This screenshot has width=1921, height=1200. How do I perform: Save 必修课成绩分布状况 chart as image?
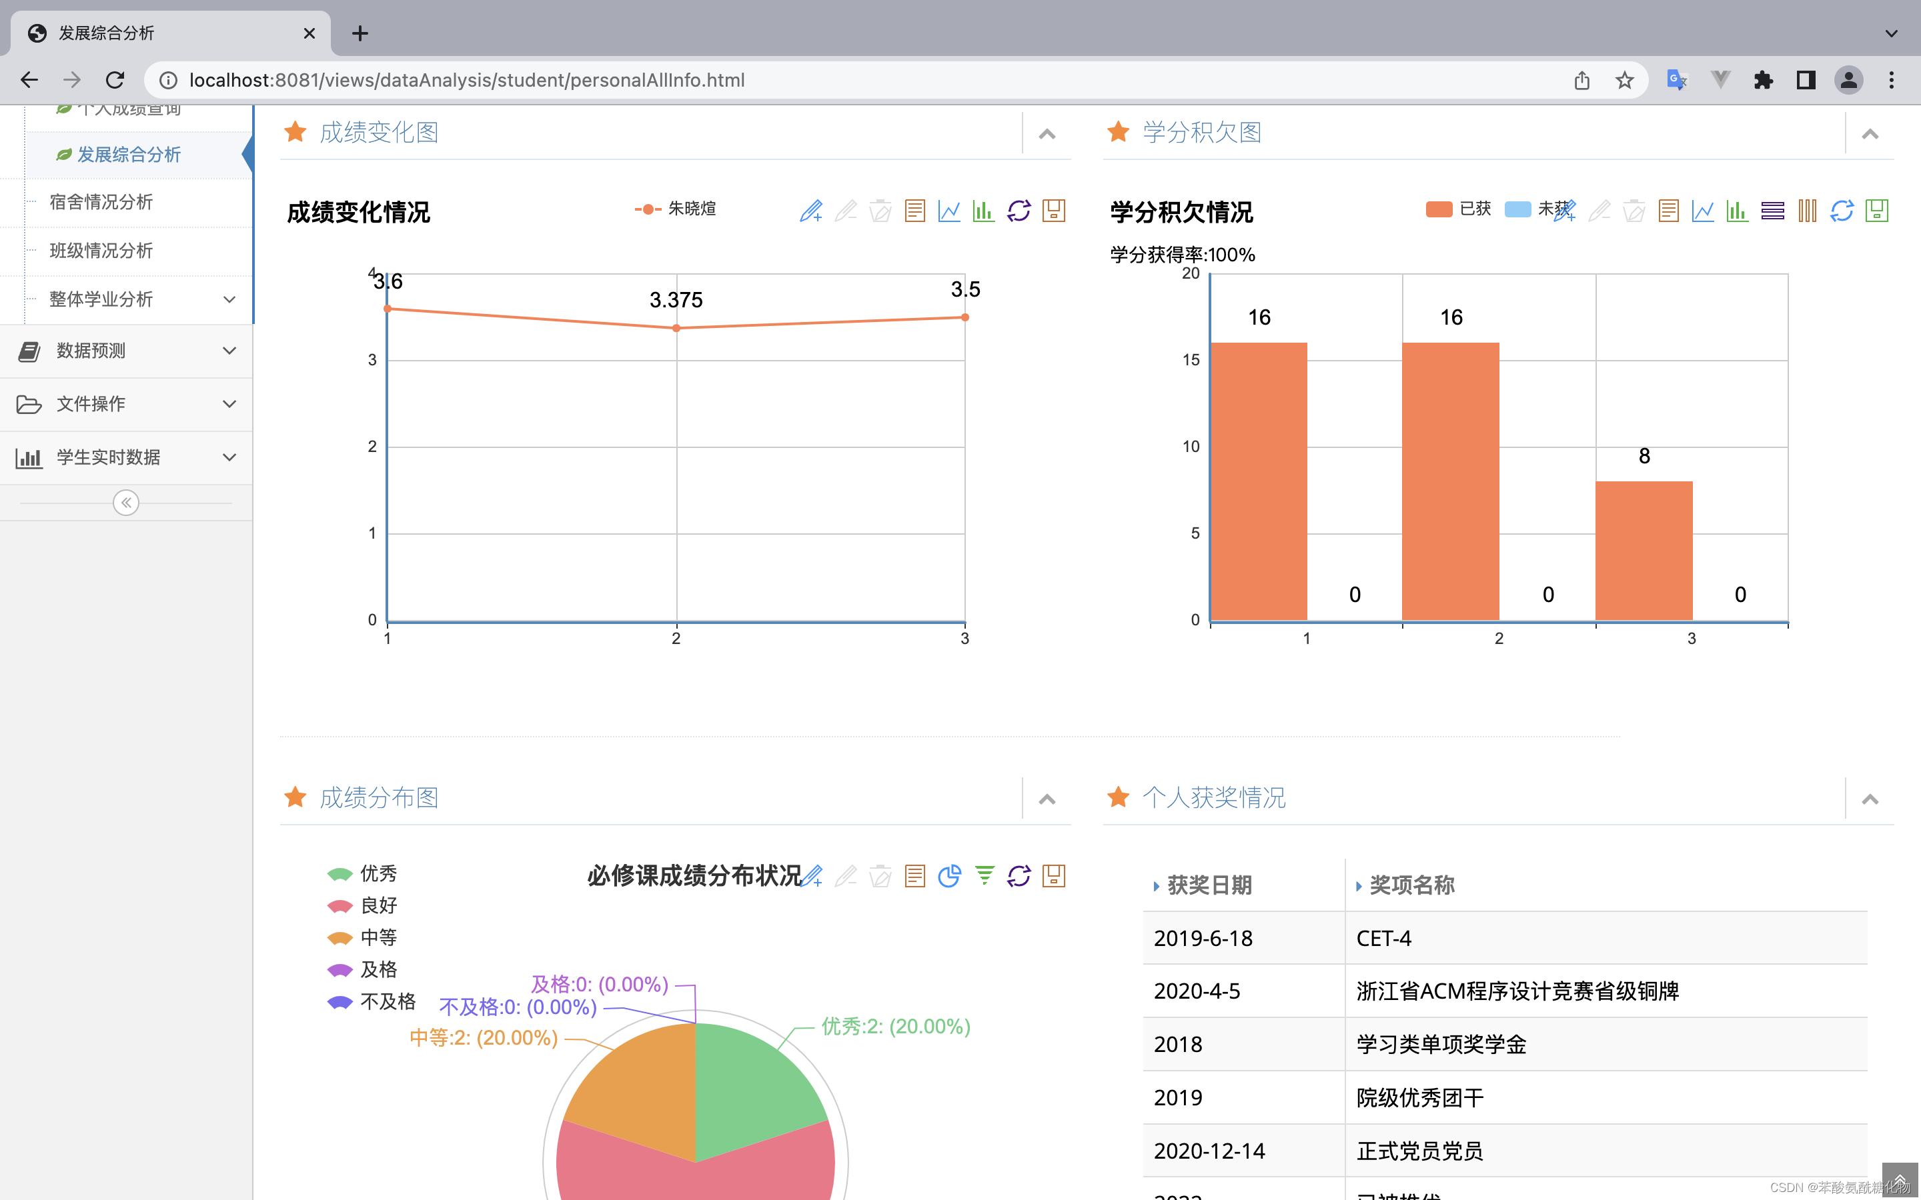(x=1053, y=876)
